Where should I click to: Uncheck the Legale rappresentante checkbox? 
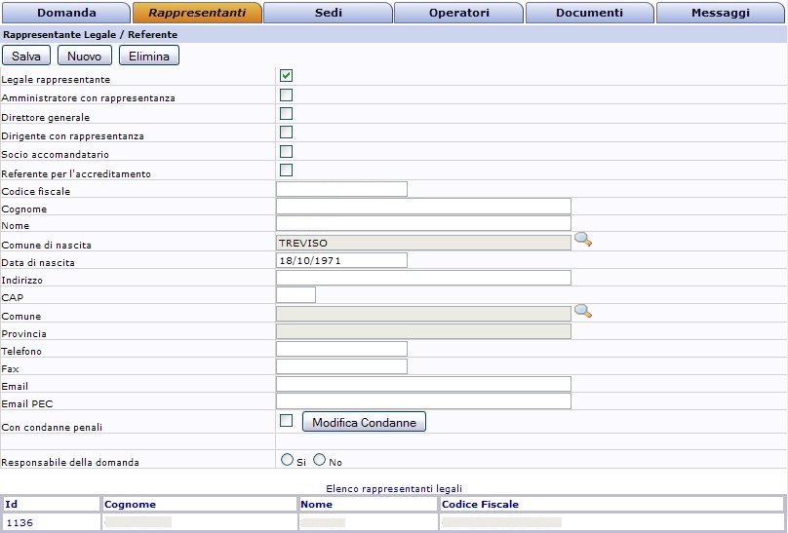click(286, 76)
